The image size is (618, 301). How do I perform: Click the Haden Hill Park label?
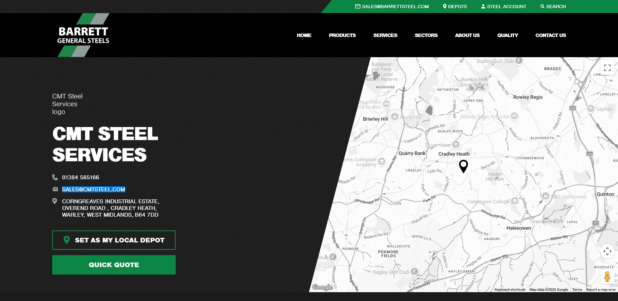coord(495,176)
